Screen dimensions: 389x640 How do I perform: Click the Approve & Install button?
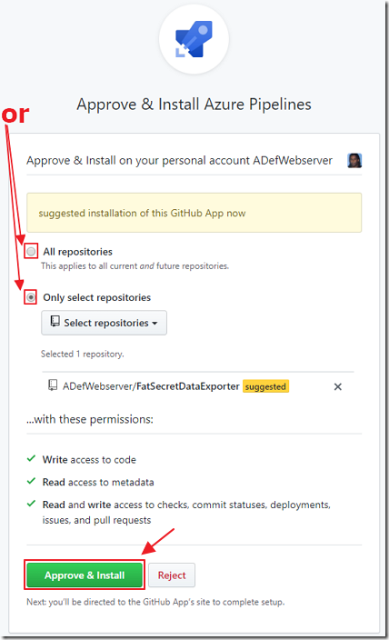pos(85,575)
